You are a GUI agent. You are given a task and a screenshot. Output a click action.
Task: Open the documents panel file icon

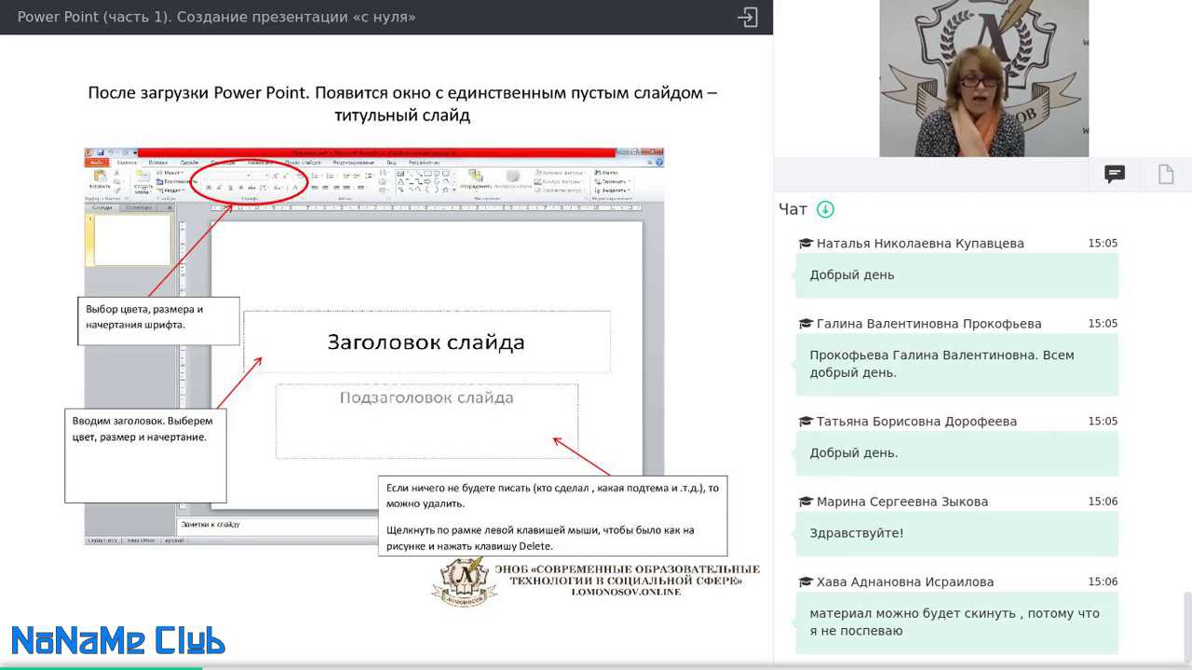click(x=1166, y=174)
